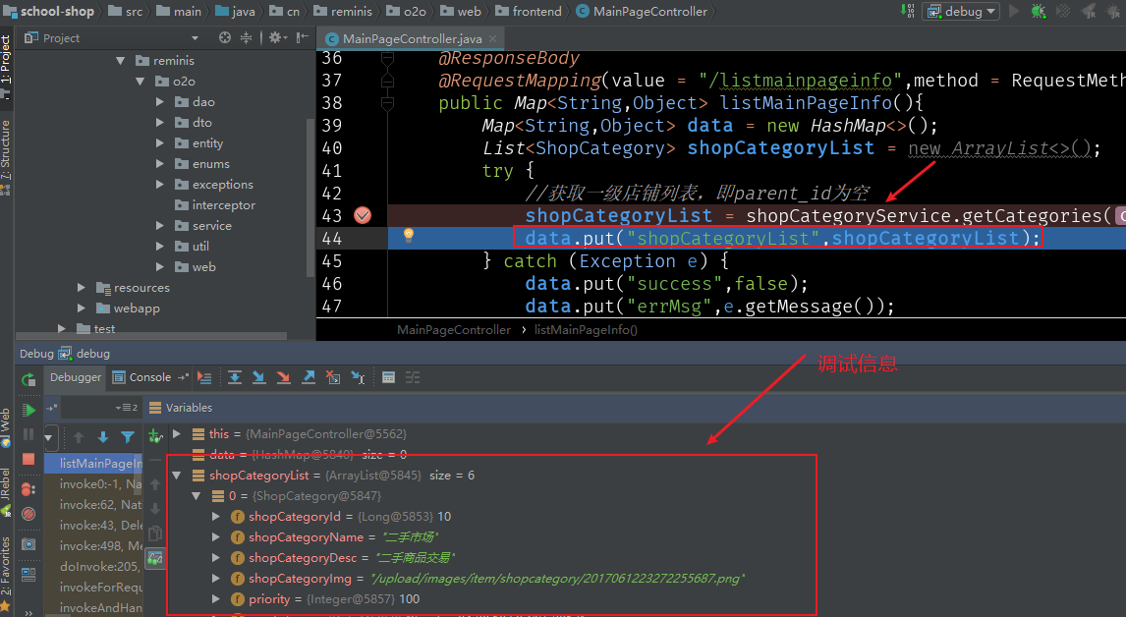Open the Structure tool window tab
The image size is (1126, 617).
coord(6,158)
